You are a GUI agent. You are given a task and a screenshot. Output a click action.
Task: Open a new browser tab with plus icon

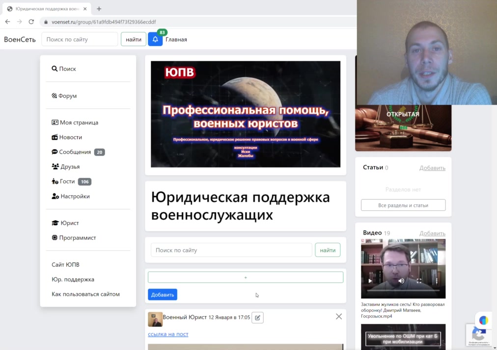click(x=99, y=9)
